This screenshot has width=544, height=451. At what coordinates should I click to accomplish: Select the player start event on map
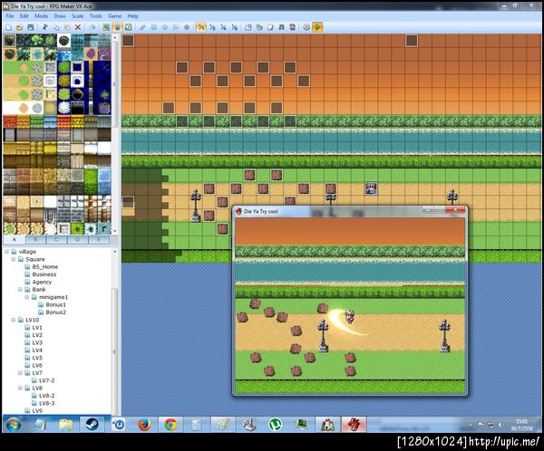pos(371,188)
